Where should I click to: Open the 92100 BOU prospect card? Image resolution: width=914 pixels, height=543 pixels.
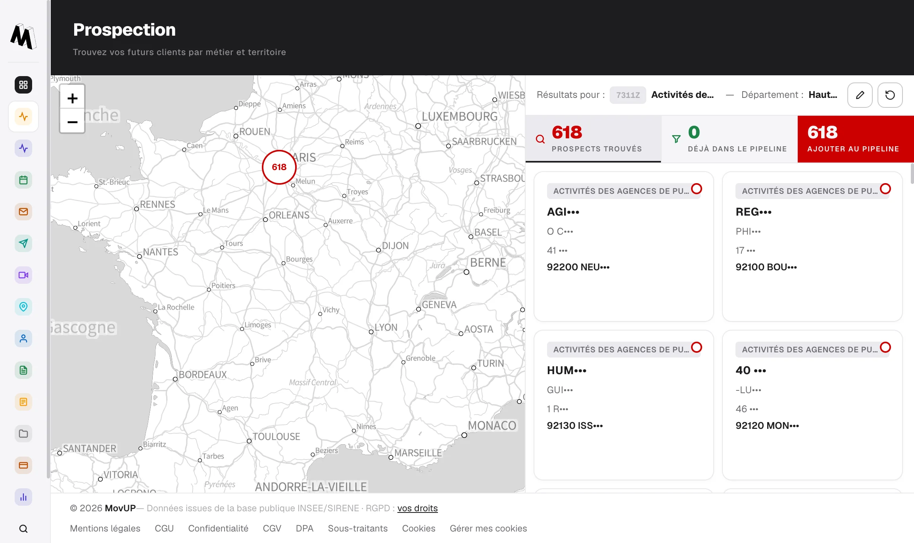[x=812, y=246]
